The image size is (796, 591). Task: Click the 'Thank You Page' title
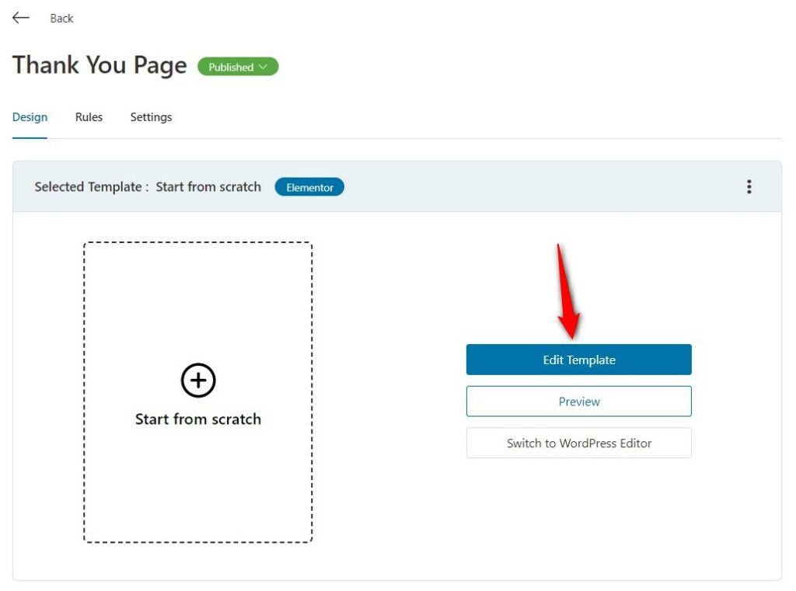pyautogui.click(x=99, y=65)
